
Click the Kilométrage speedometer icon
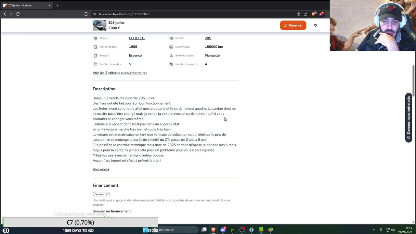(x=171, y=47)
